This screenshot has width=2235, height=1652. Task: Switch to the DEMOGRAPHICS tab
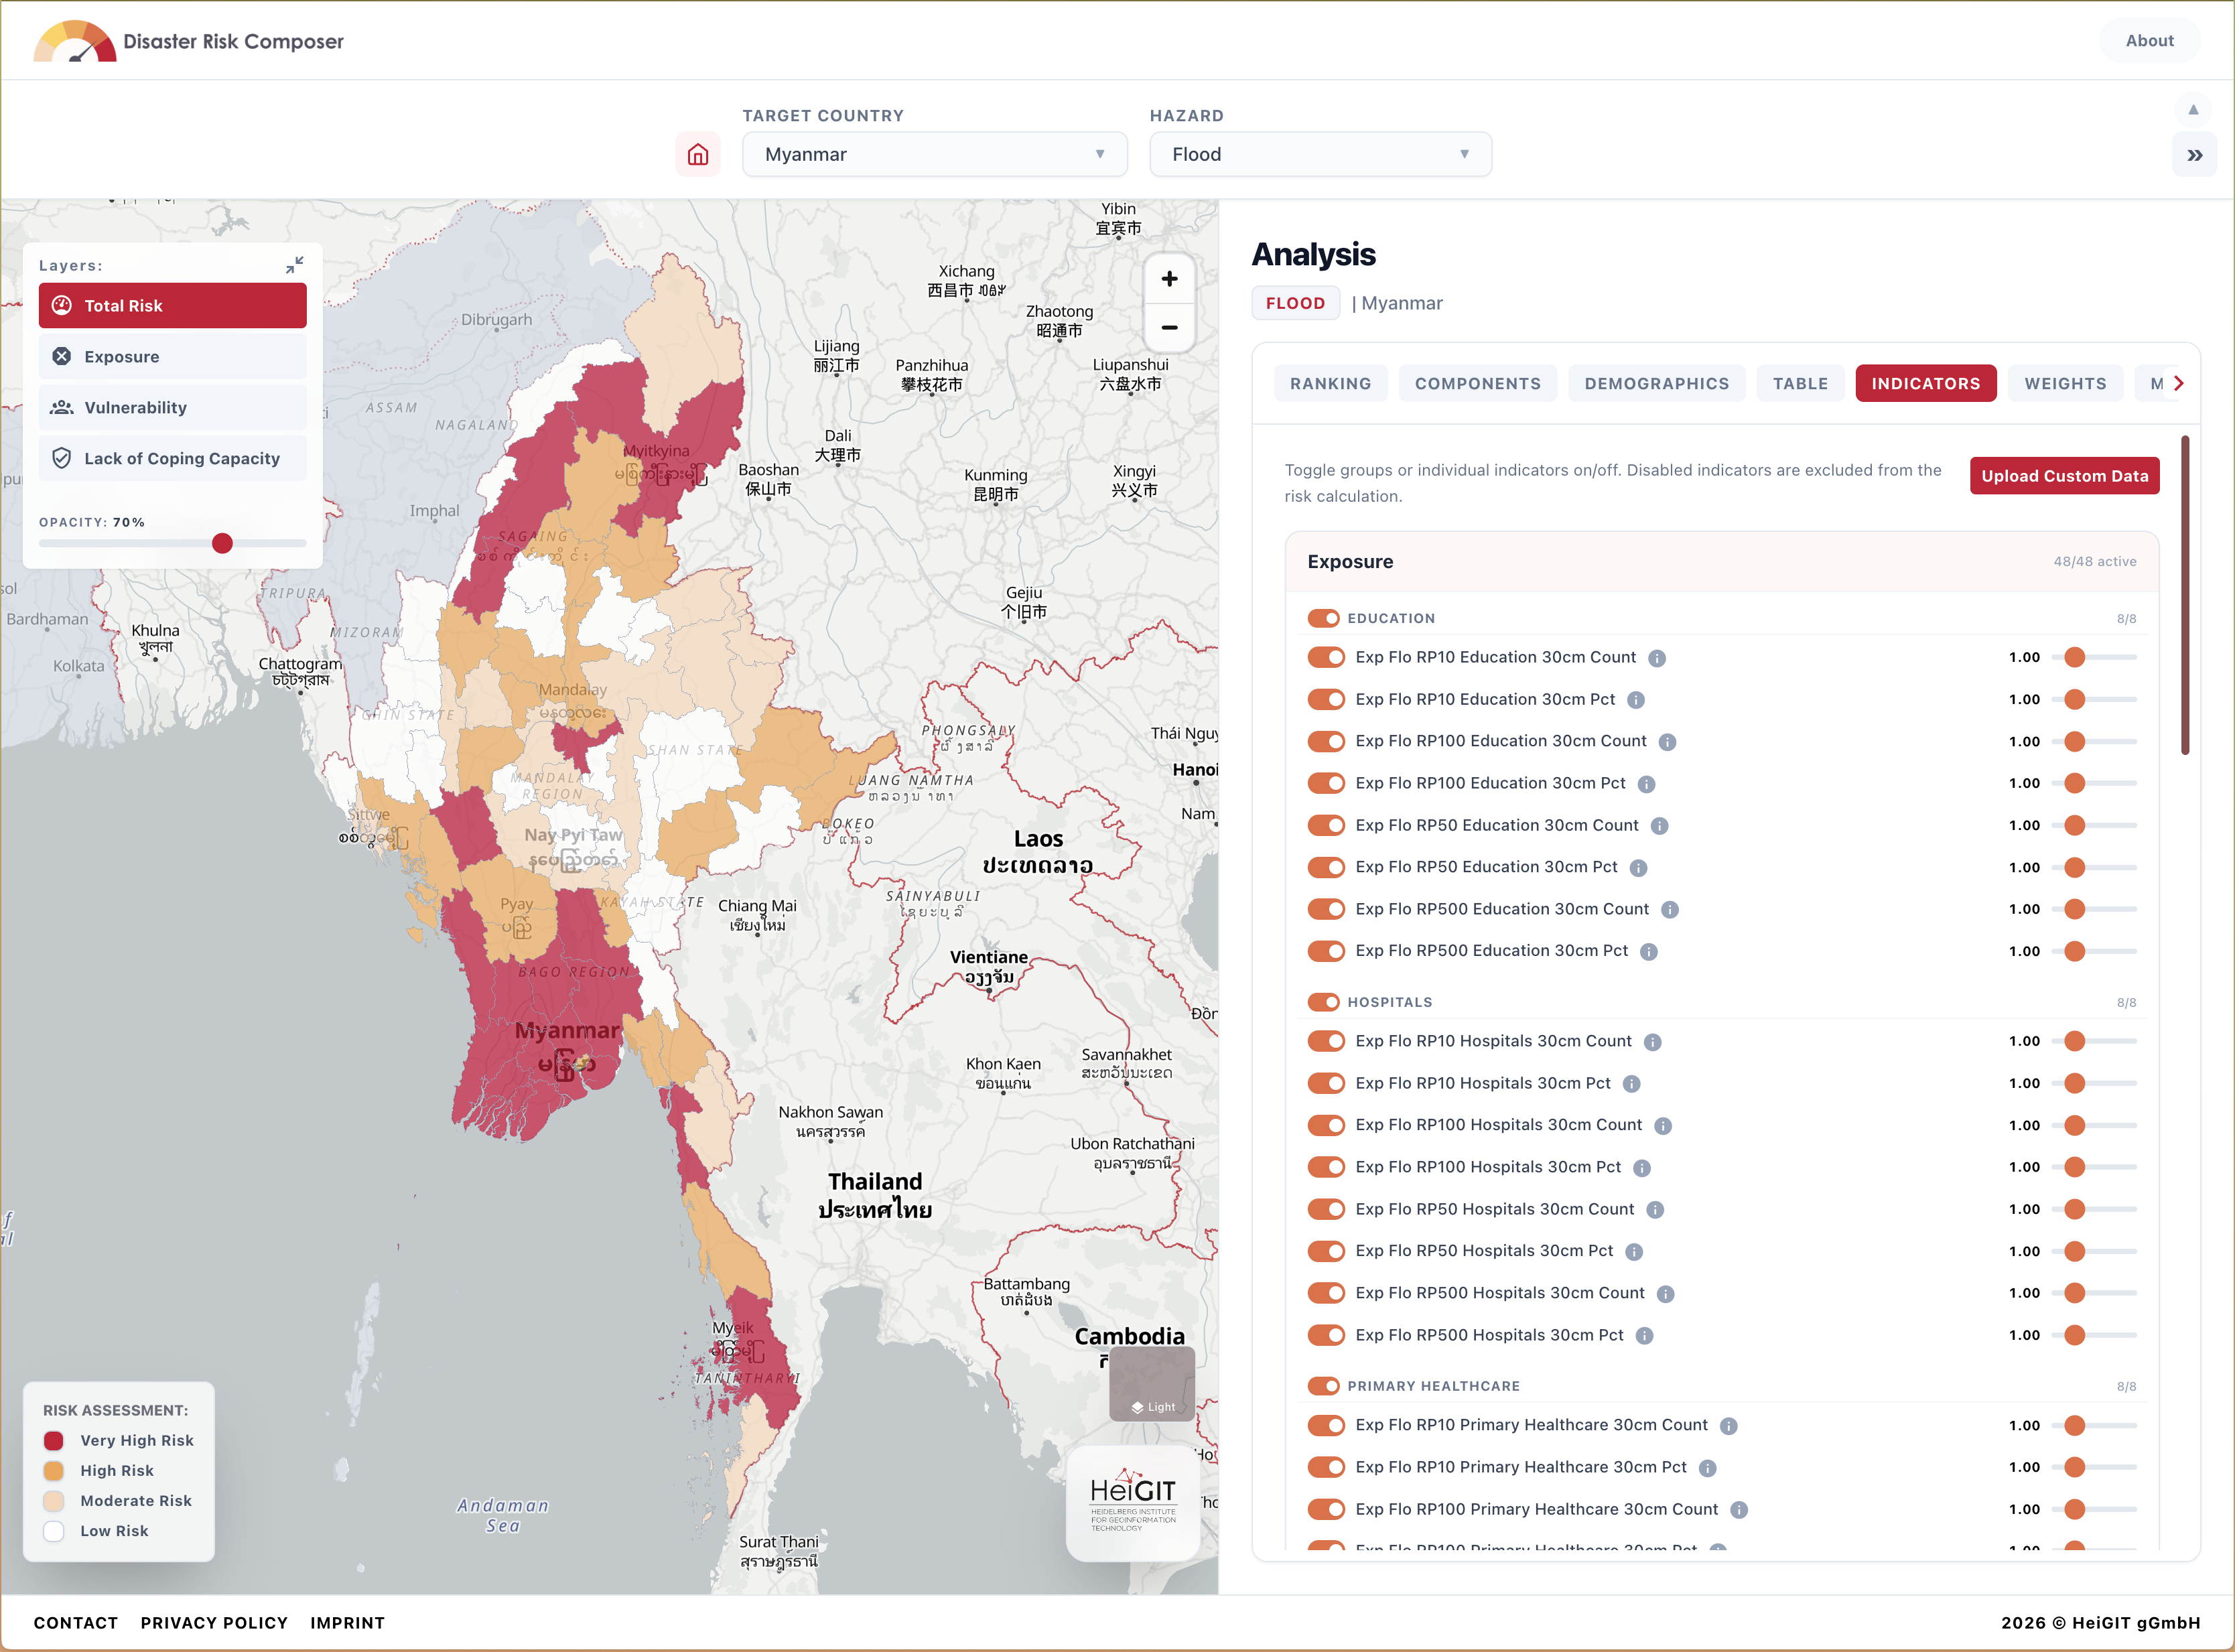(1656, 384)
